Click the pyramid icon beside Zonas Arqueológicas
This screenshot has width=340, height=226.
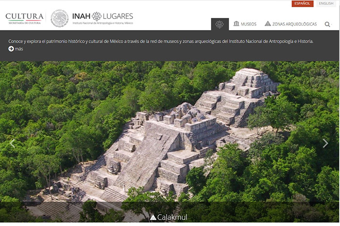click(x=268, y=24)
